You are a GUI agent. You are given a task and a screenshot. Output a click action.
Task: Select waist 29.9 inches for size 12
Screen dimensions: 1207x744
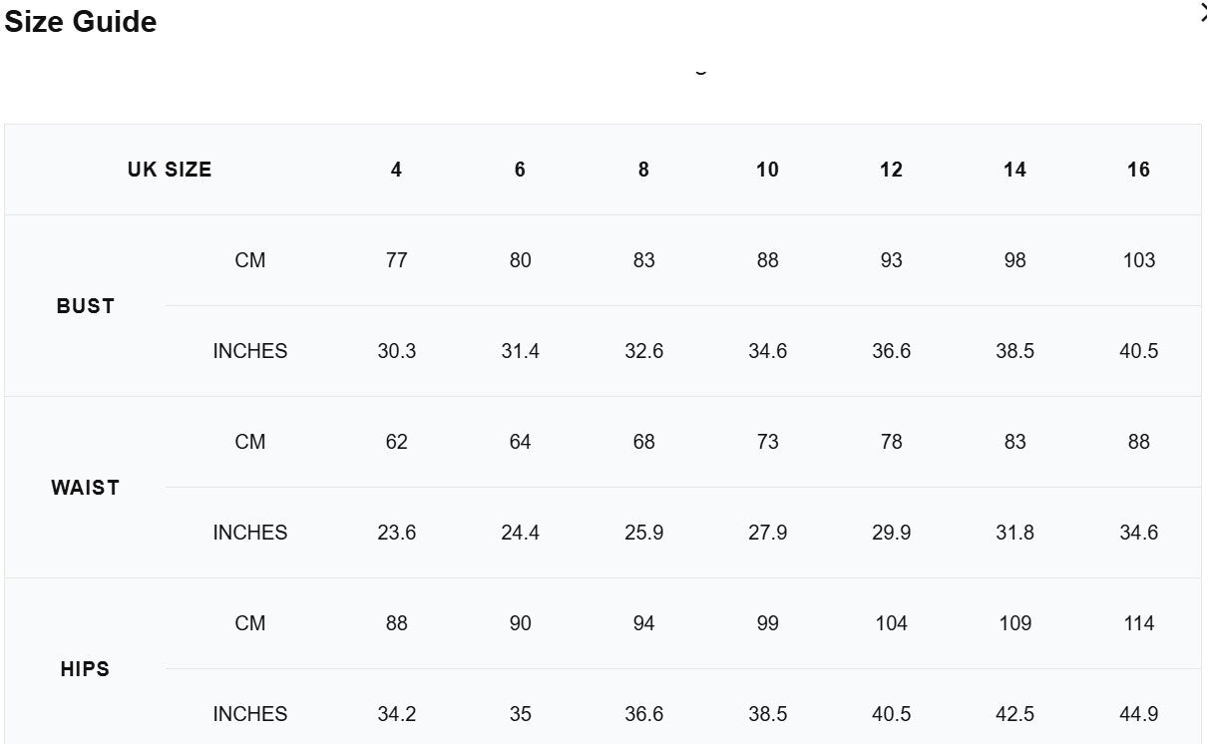[891, 533]
